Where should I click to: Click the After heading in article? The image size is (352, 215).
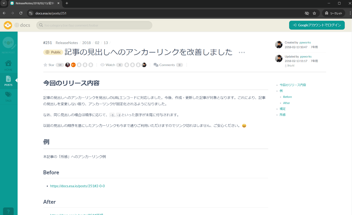tap(49, 202)
